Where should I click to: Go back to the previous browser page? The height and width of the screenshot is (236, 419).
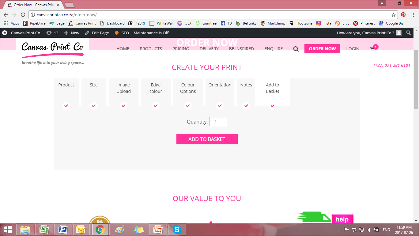[x=6, y=15]
